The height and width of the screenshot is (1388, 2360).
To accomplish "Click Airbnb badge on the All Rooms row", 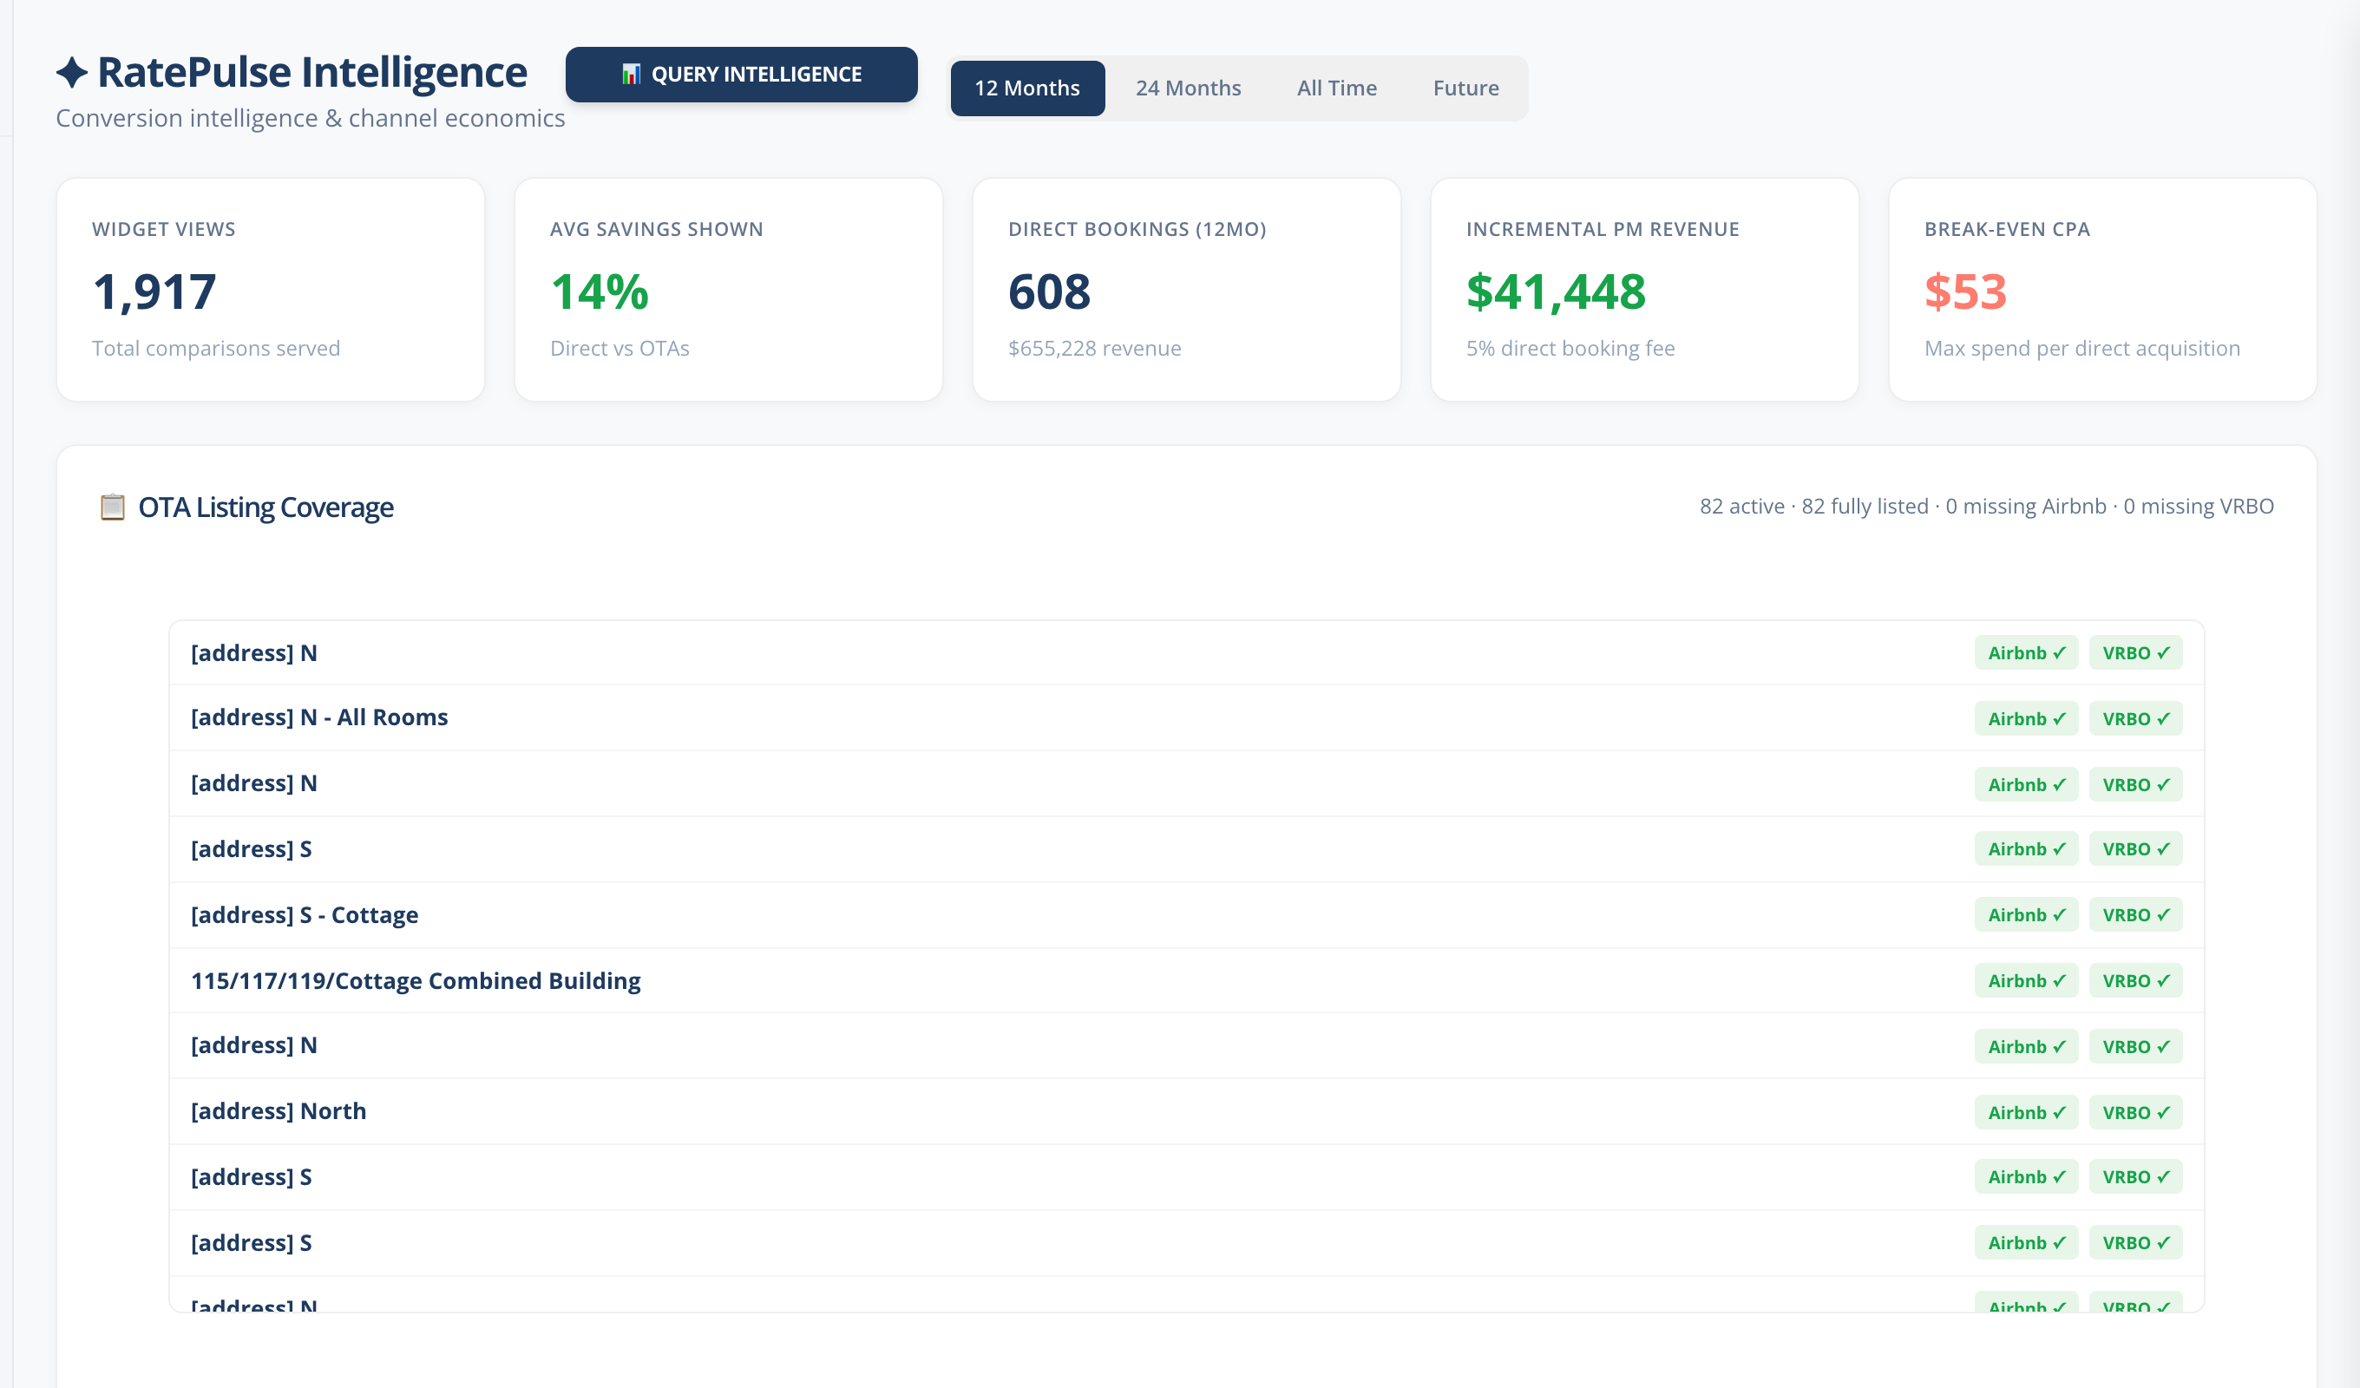I will (x=2026, y=718).
